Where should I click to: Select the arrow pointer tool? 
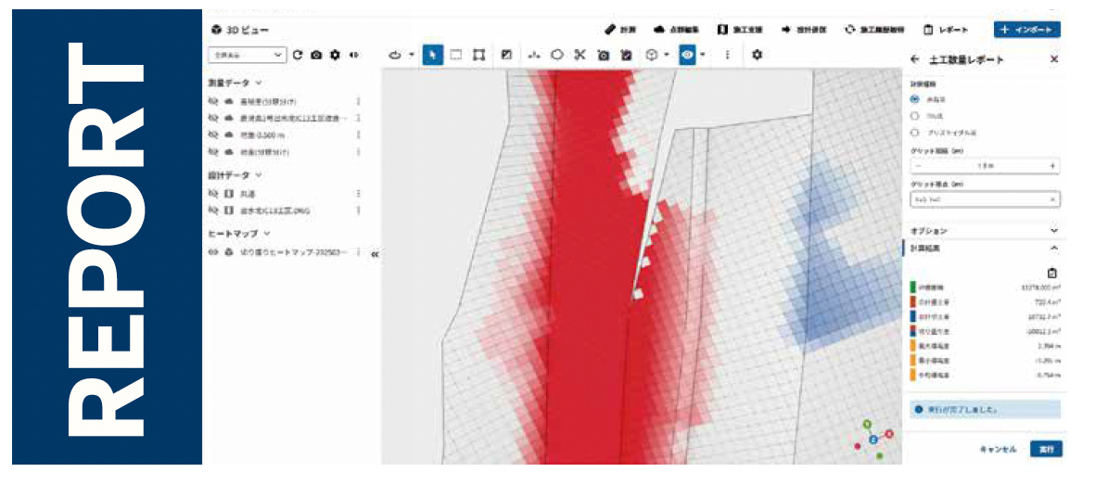click(x=432, y=55)
